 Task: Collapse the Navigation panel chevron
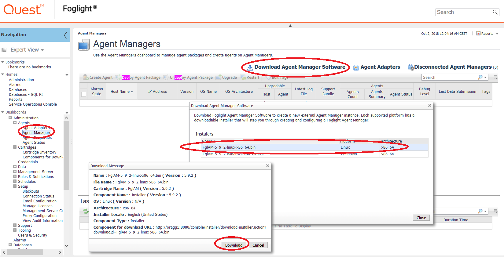65,35
